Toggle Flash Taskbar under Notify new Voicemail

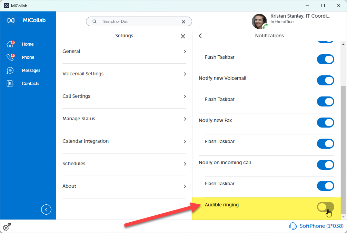325,102
